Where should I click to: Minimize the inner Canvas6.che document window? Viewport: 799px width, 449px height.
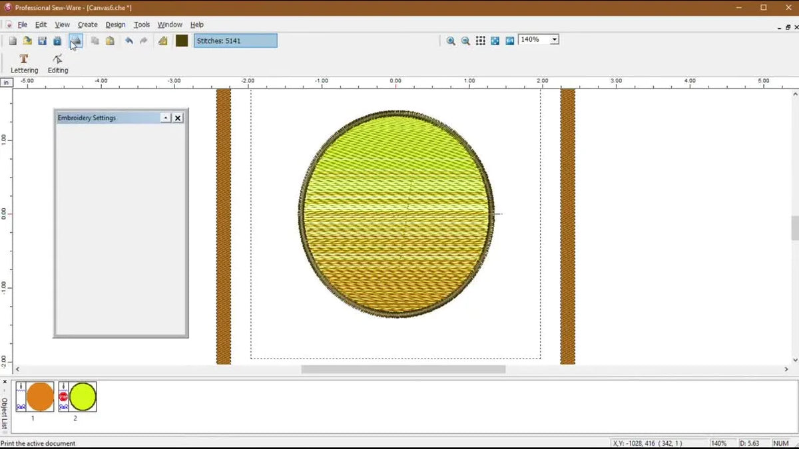(x=779, y=28)
